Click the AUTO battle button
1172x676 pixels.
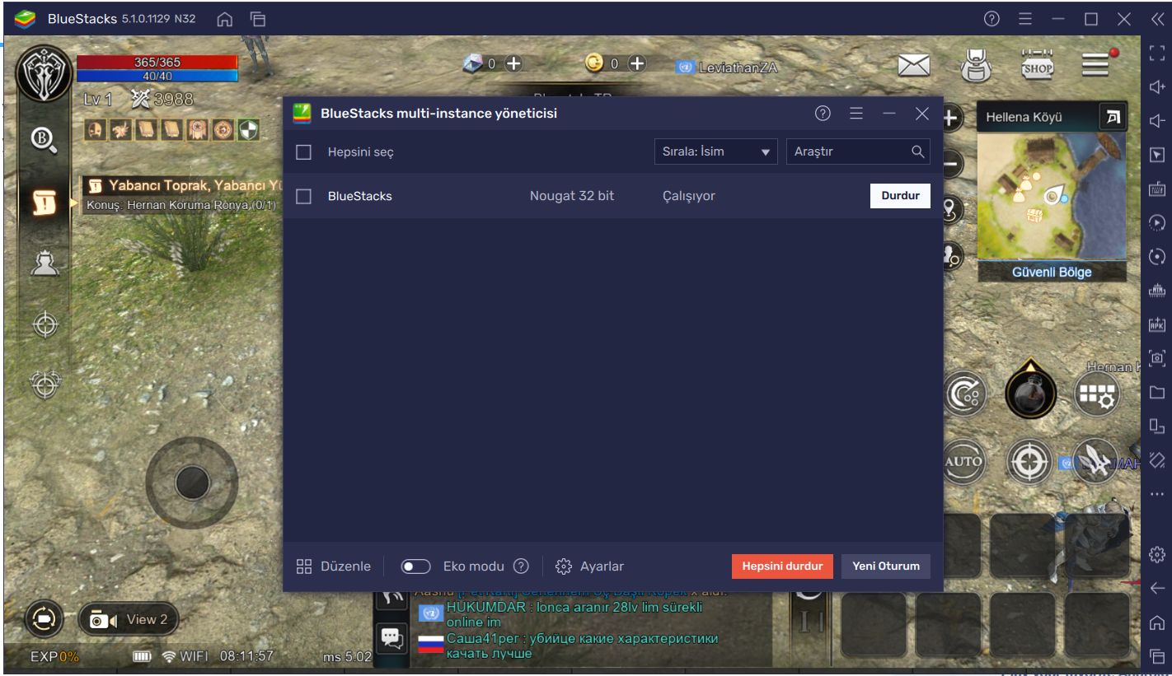tap(963, 462)
